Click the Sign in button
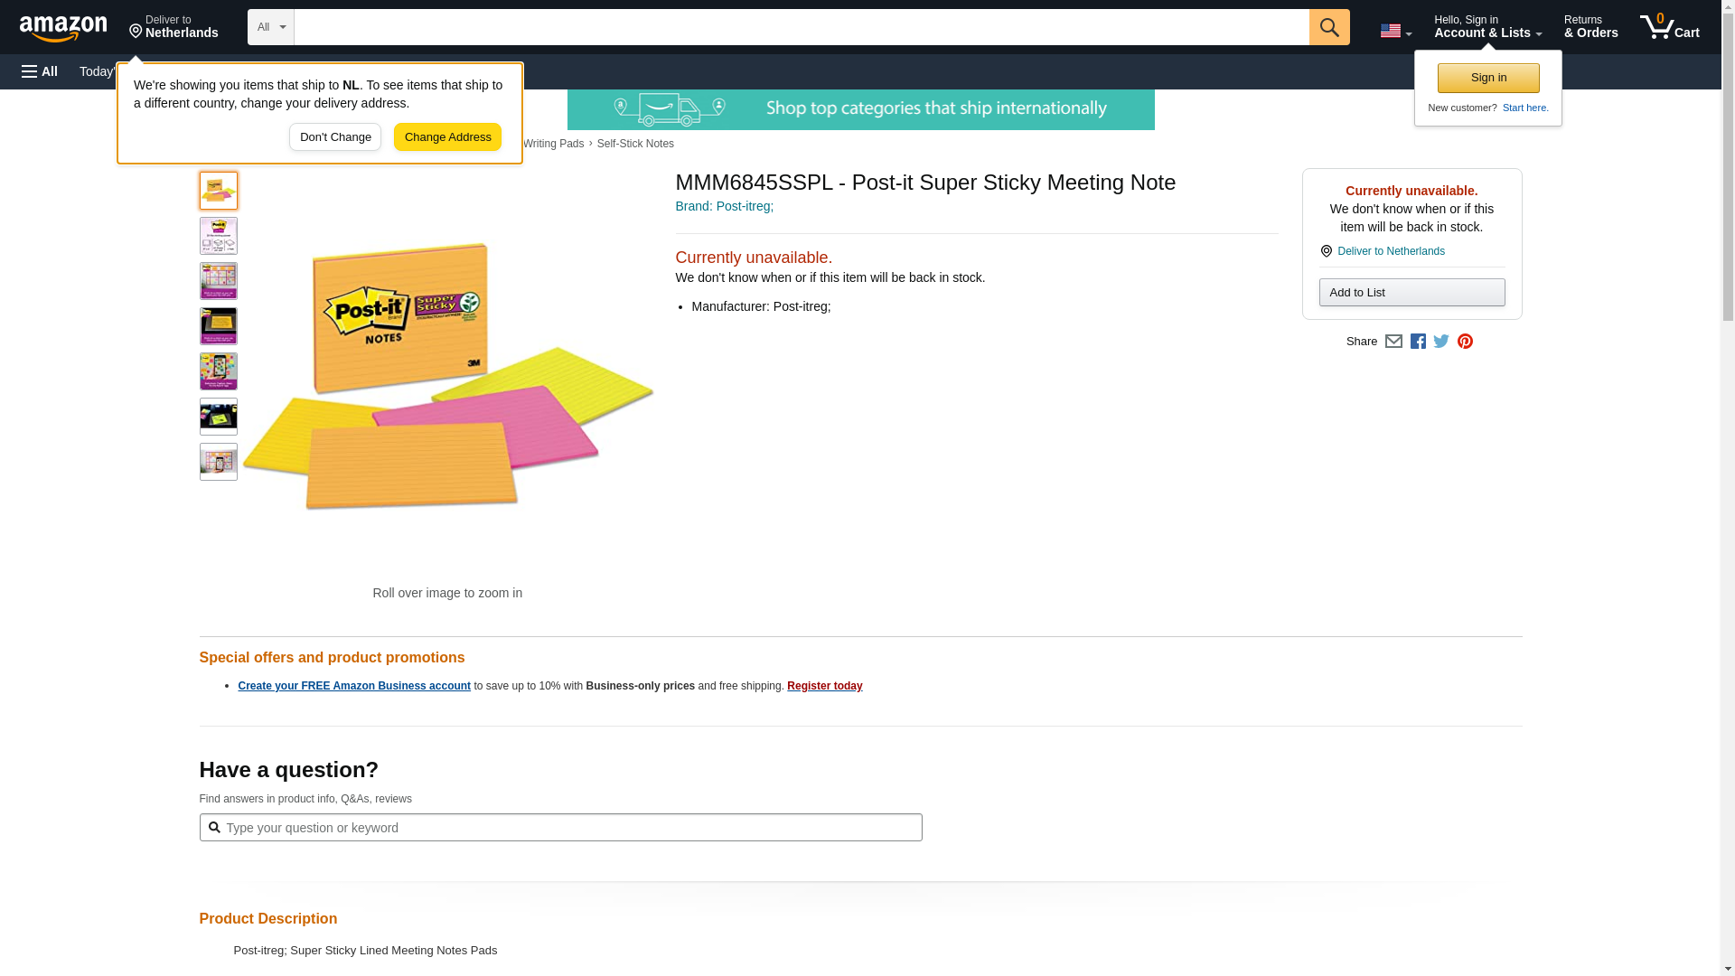Screen dimensions: 1735x976 (1488, 78)
